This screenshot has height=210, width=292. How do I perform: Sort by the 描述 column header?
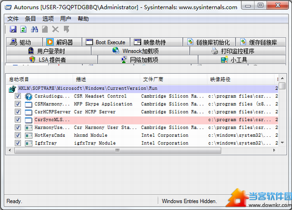(x=106, y=80)
